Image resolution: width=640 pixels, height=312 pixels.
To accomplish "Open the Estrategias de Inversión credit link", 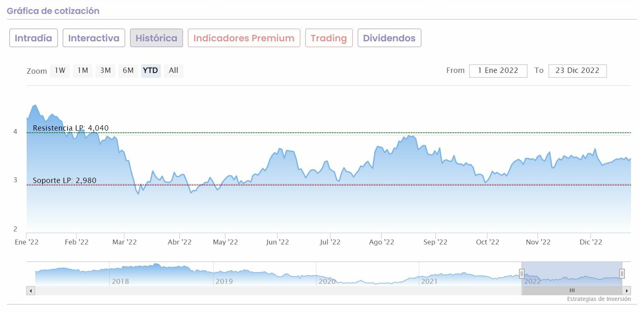I will point(599,299).
